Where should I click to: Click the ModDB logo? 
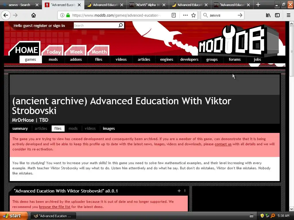pos(238,40)
